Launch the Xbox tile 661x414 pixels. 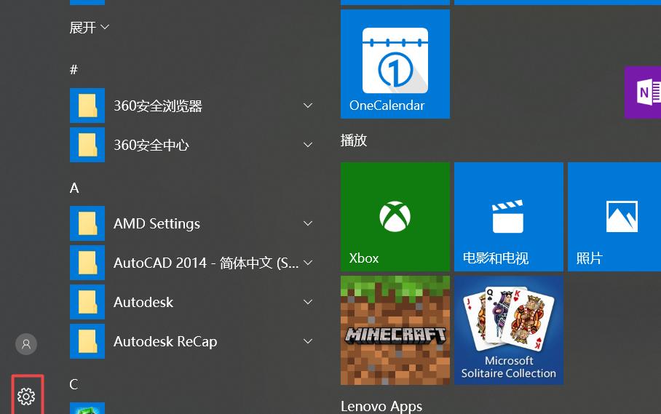click(x=395, y=217)
